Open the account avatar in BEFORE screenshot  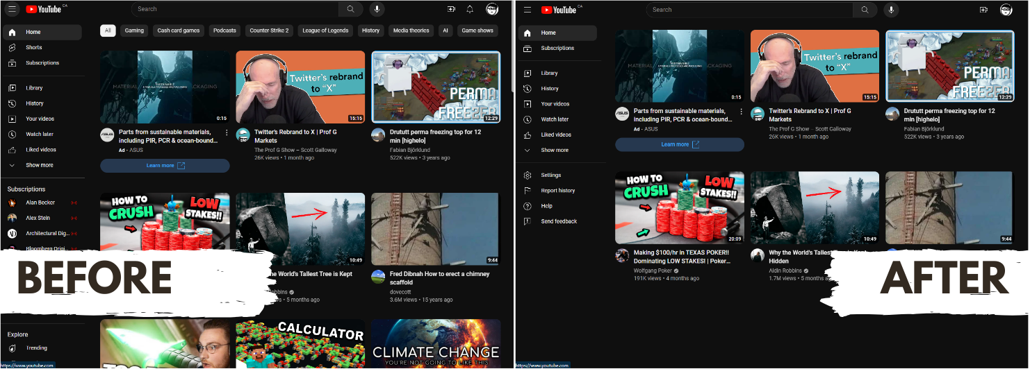[x=491, y=9]
